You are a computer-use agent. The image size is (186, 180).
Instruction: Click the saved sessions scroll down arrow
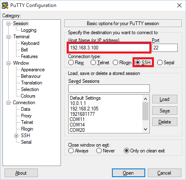146,129
